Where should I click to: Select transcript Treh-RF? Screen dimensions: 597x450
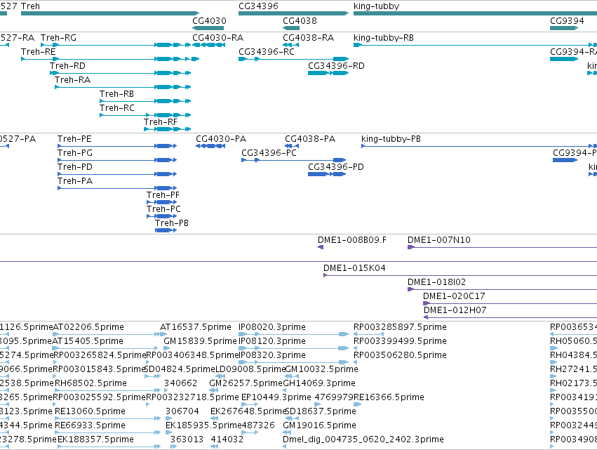167,129
